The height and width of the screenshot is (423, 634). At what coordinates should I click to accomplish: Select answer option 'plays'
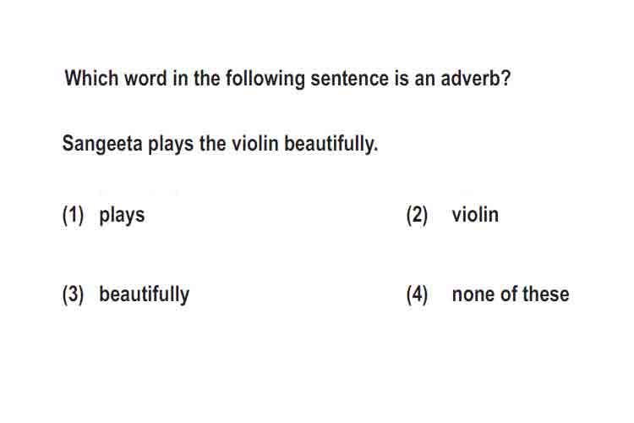[x=122, y=216]
